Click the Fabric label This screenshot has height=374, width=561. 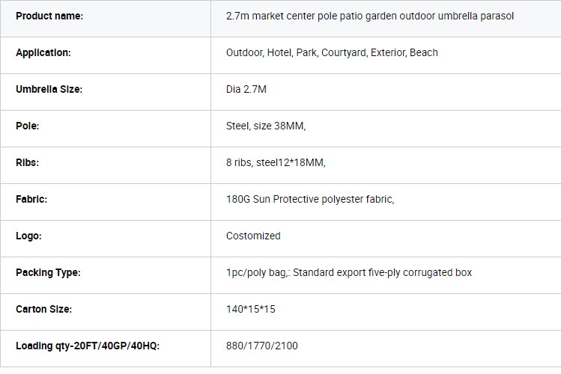(31, 199)
